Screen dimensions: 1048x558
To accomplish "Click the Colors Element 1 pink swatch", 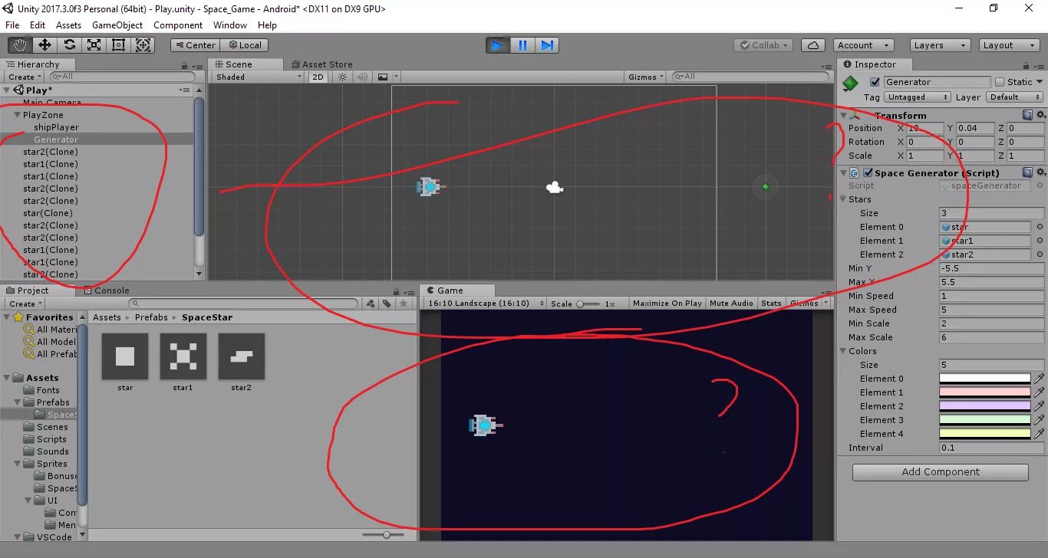I will pyautogui.click(x=985, y=392).
